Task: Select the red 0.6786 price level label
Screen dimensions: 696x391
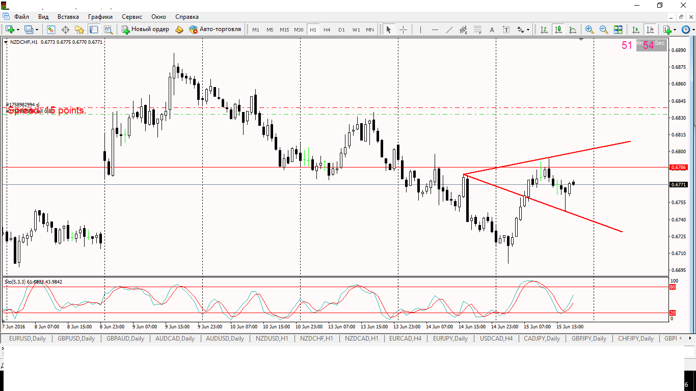Action: coord(679,167)
